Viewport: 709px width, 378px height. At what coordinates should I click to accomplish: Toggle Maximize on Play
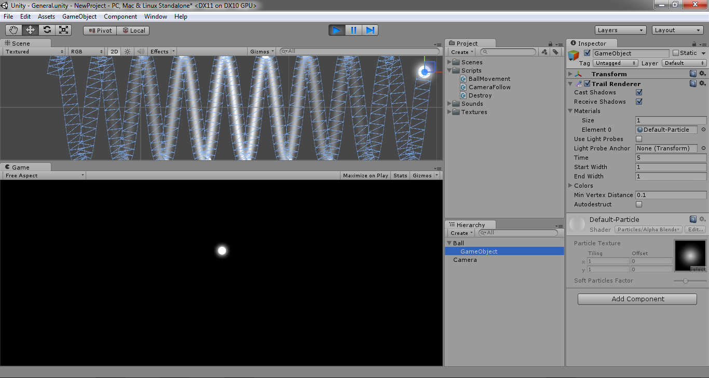coord(365,175)
